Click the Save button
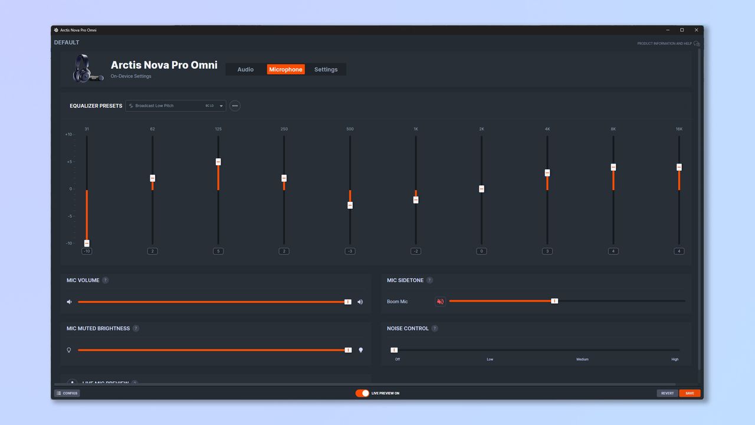The image size is (755, 425). 690,393
